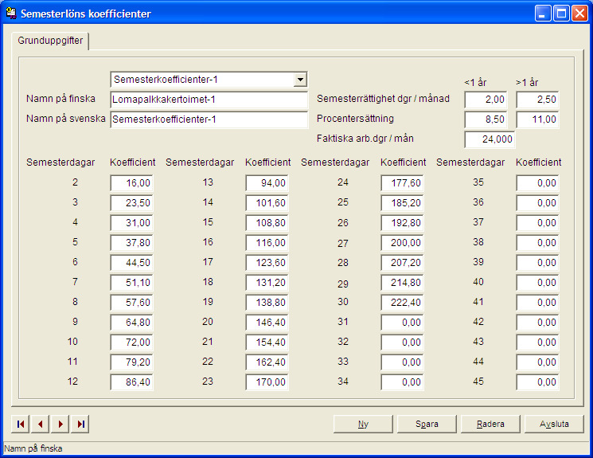This screenshot has width=593, height=458.
Task: Select the Grunduppgifter tab
Action: click(x=50, y=41)
